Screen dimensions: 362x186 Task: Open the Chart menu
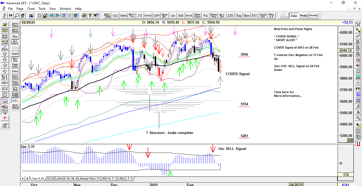(x=31, y=9)
